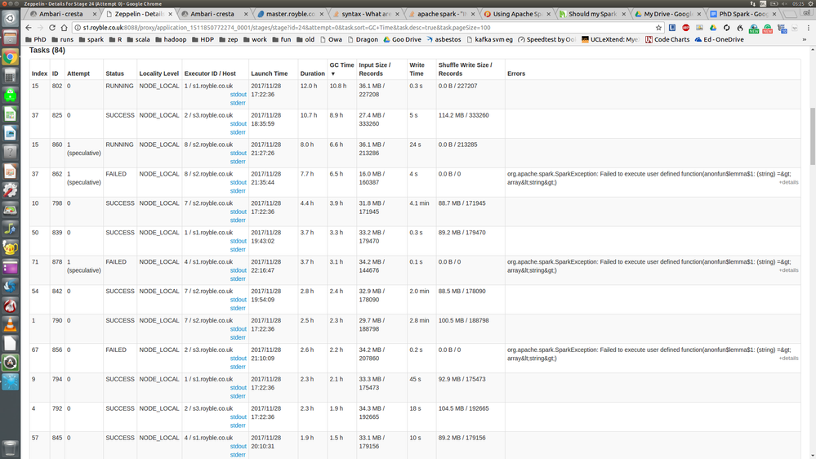Screen dimensions: 816x459
Task: Open stderr log for task ID 862
Action: 238,191
